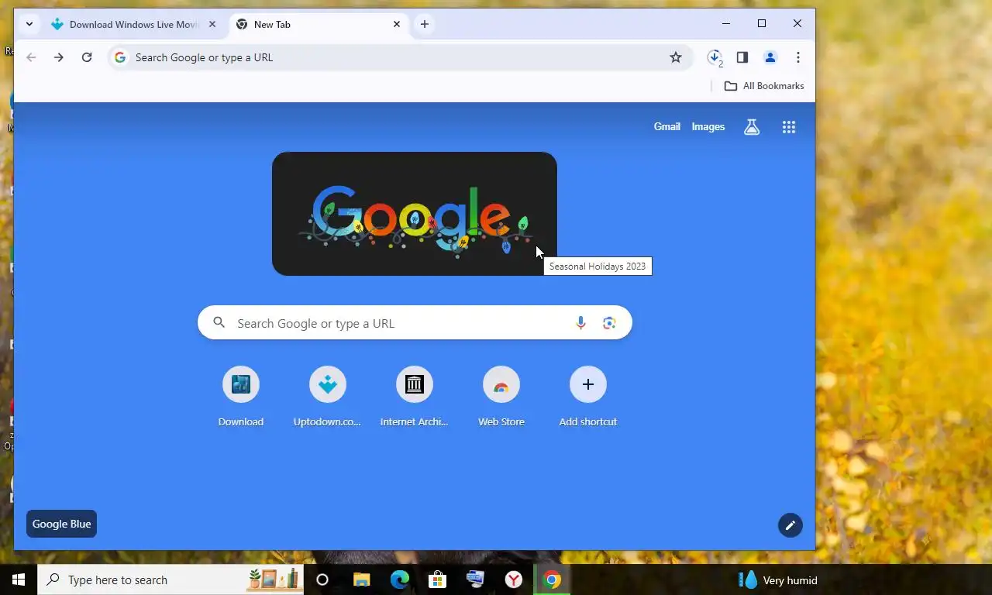Screen dimensions: 992x595
Task: Go forward with the arrow button
Action: pos(59,57)
